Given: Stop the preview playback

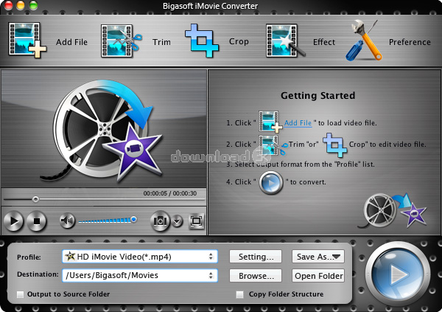Looking at the screenshot, I should click(x=36, y=221).
